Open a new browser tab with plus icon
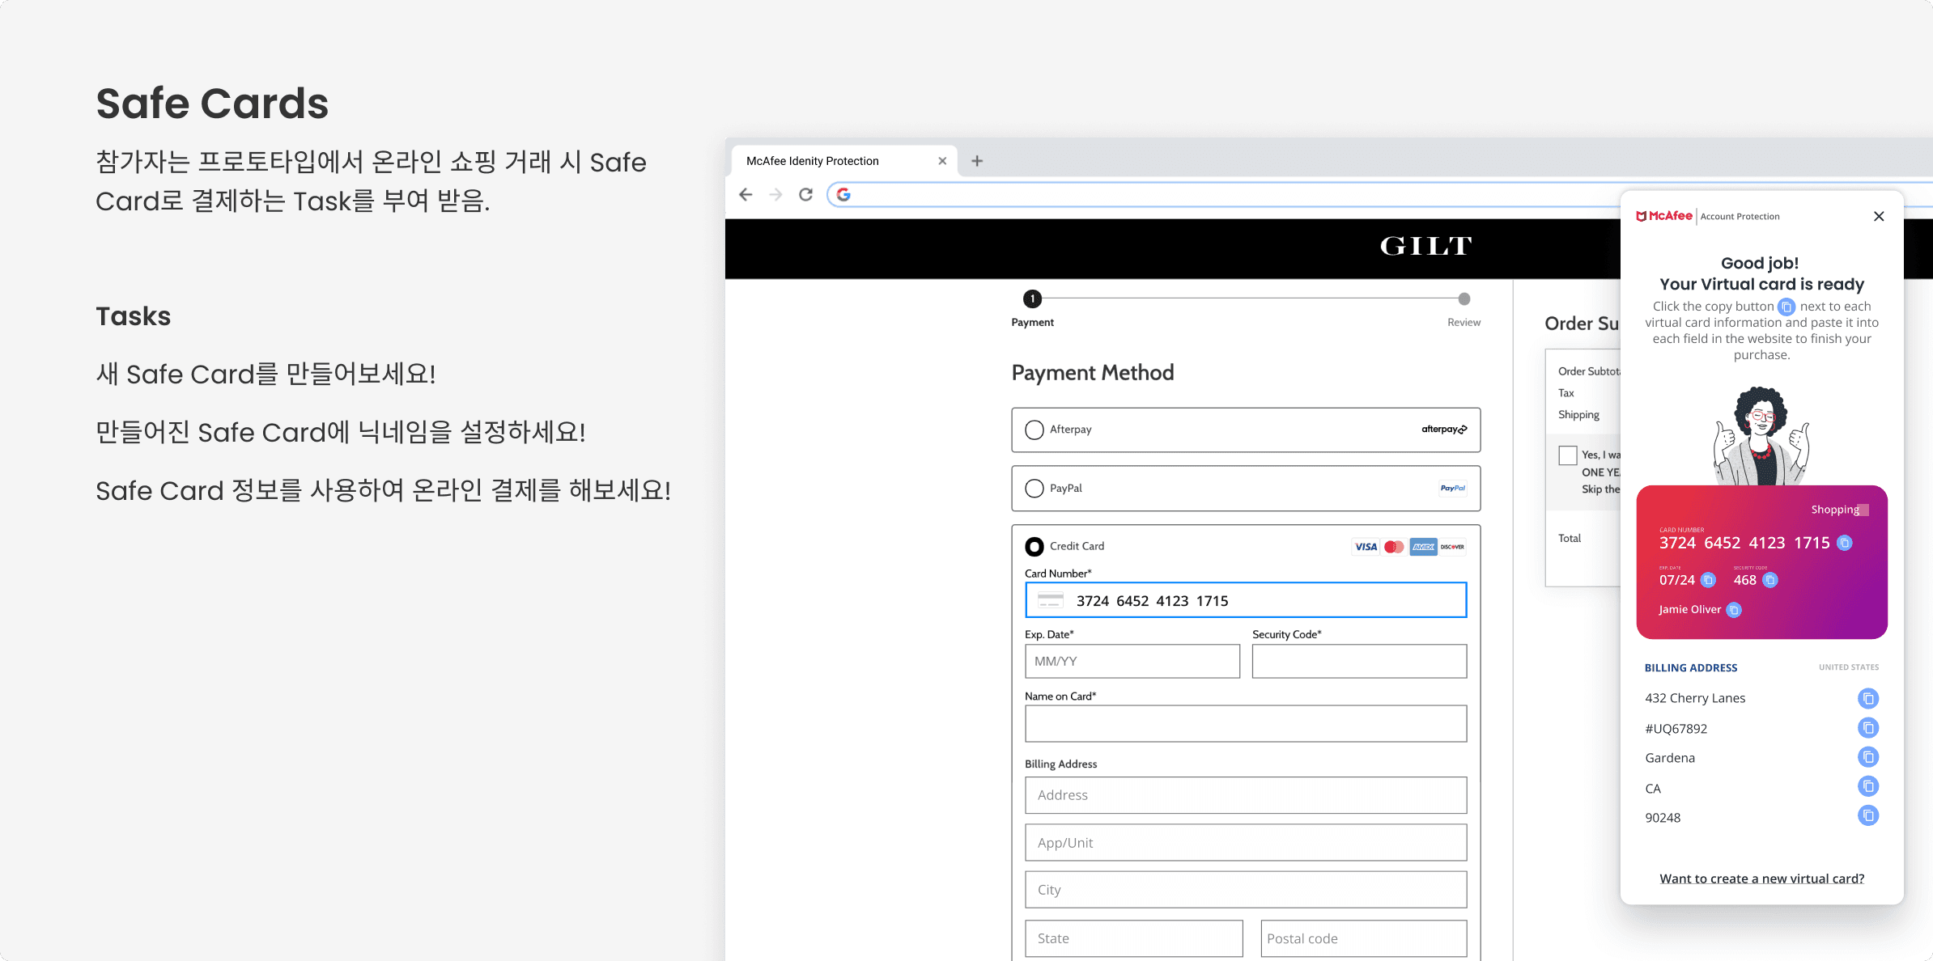 977,161
